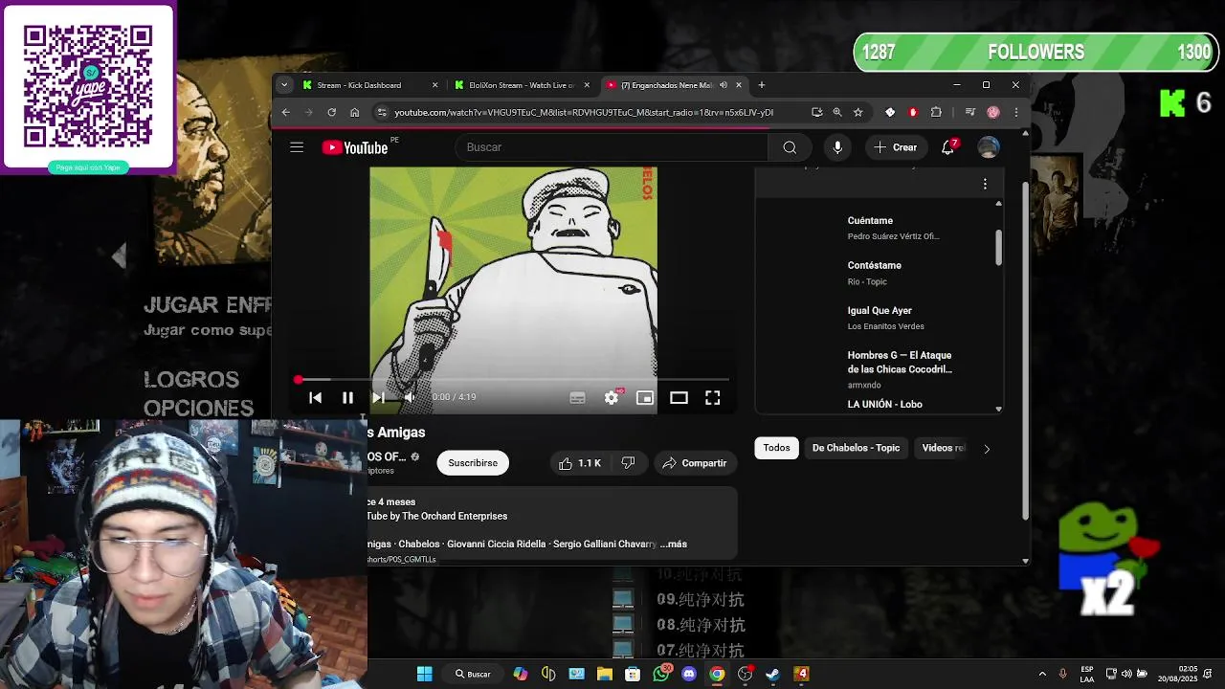Image resolution: width=1225 pixels, height=689 pixels.
Task: Go to the YouTube home logo
Action: click(355, 147)
